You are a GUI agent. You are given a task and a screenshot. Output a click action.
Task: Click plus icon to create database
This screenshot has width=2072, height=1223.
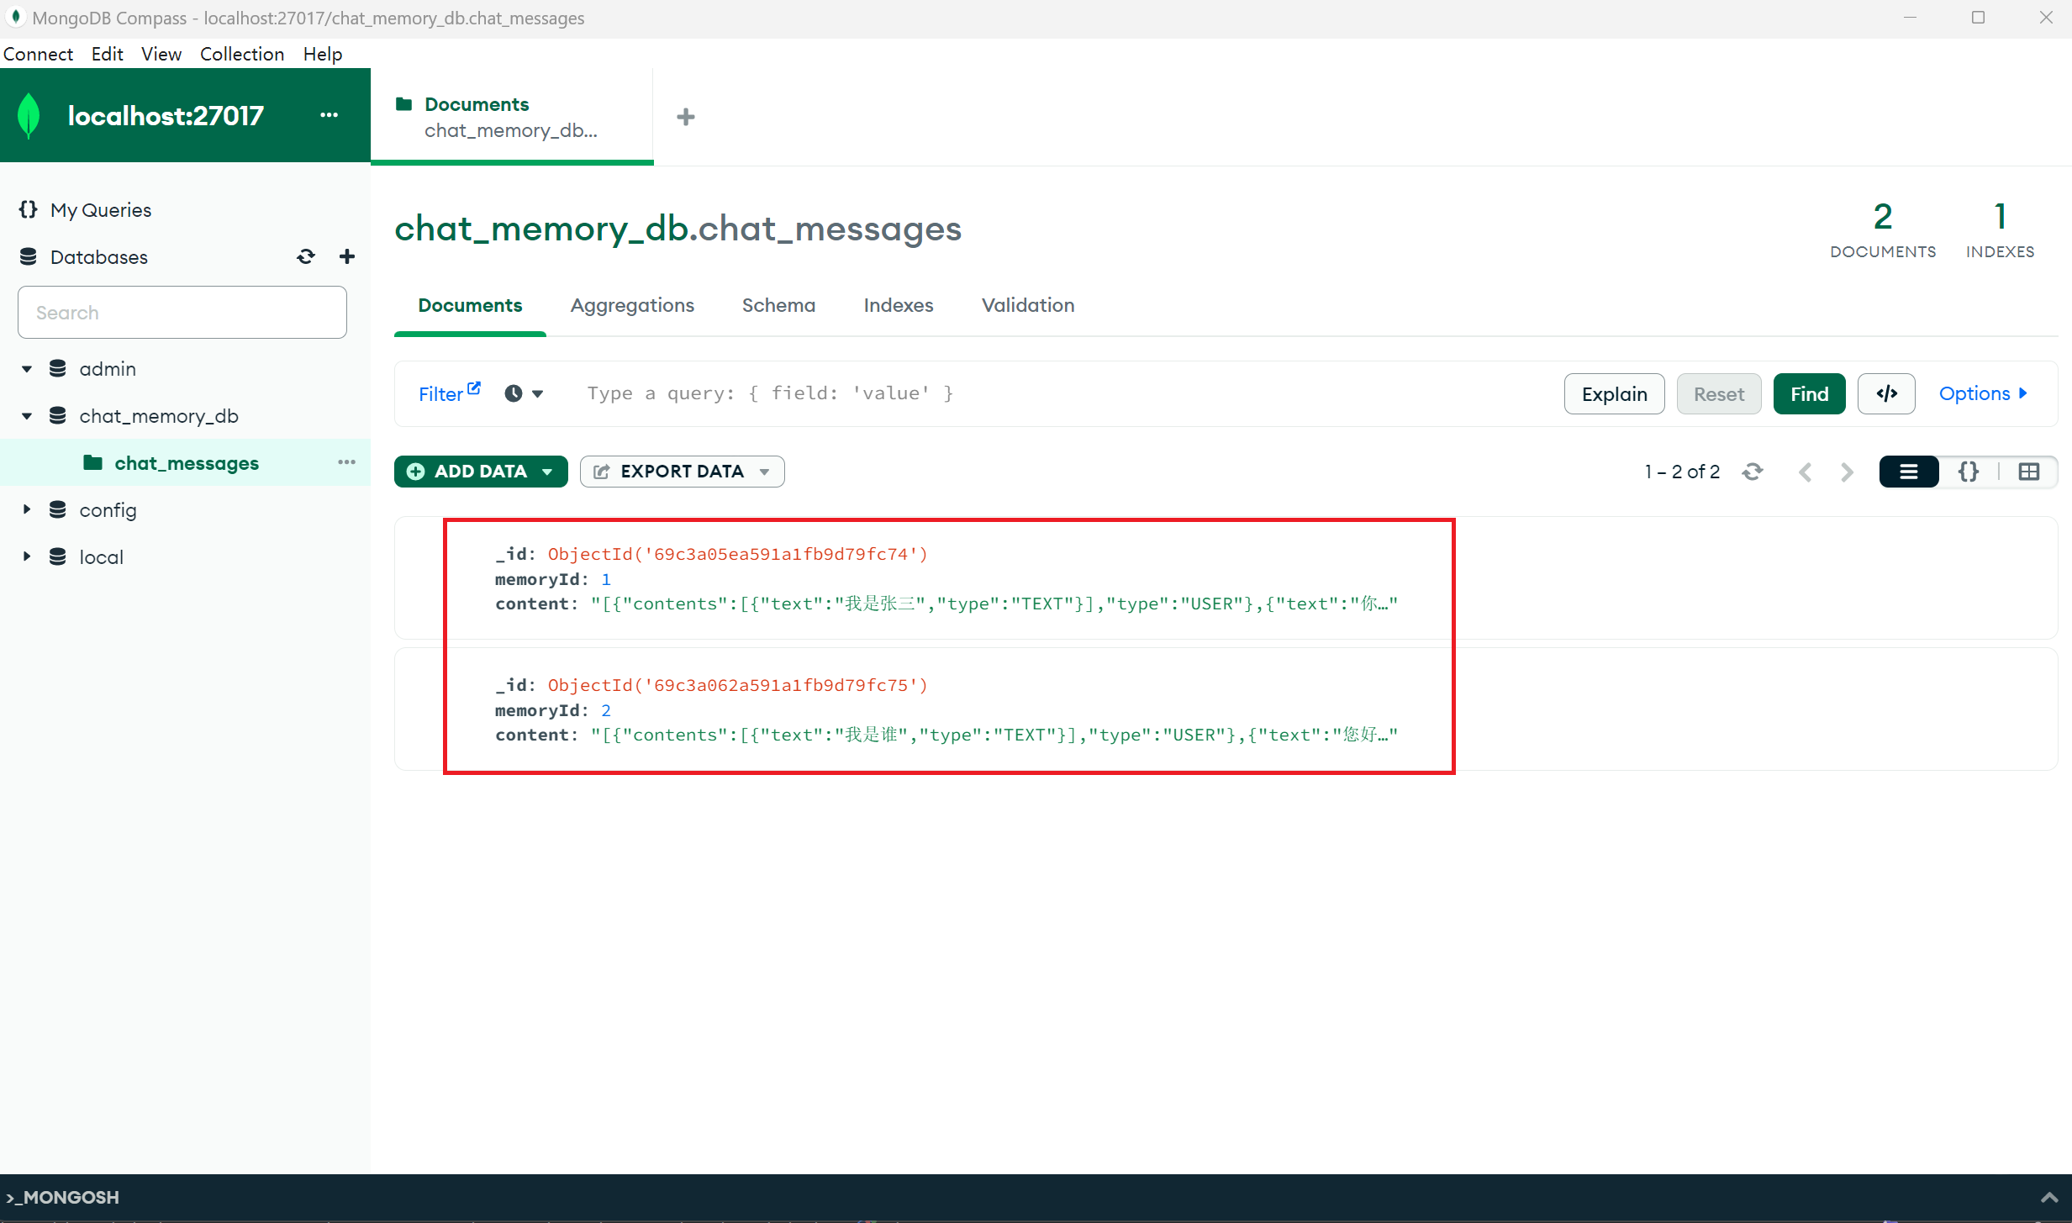click(x=346, y=257)
